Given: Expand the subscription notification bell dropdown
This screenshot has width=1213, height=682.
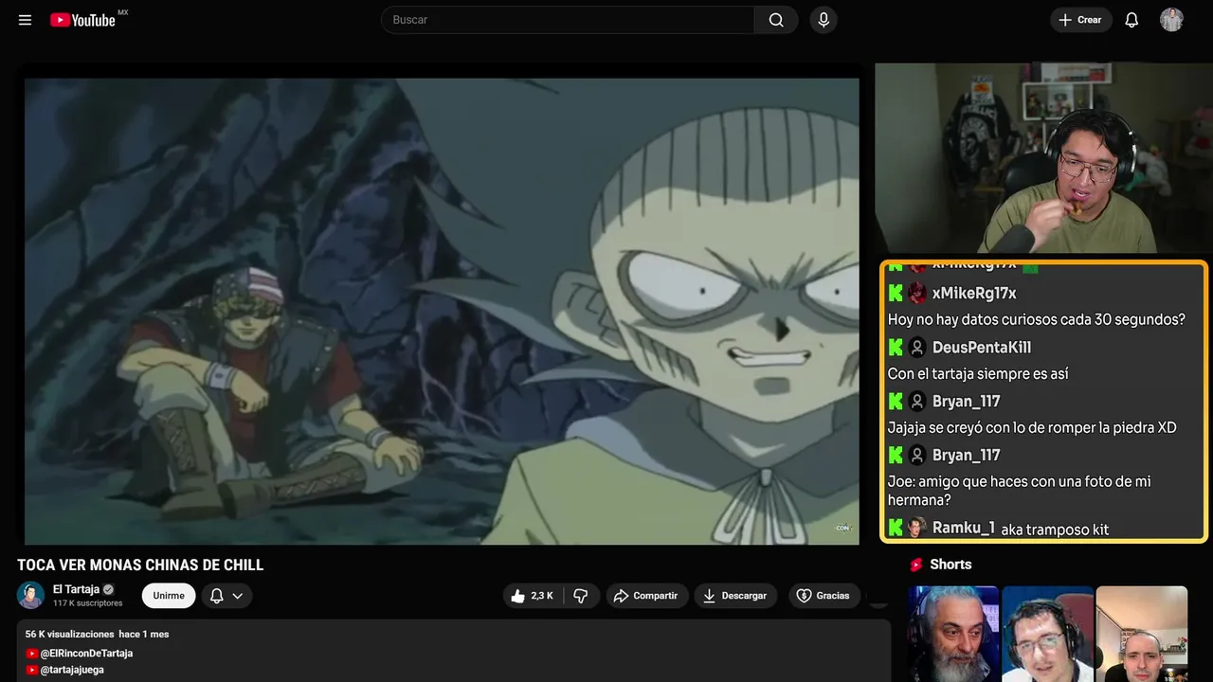Looking at the screenshot, I should 226,596.
